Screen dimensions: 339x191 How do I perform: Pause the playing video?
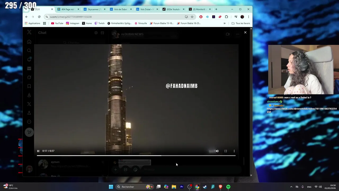tap(38, 151)
